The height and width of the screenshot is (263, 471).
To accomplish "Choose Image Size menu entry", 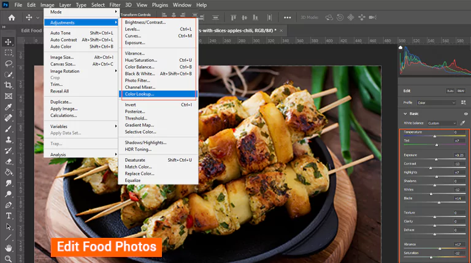I will tap(82, 57).
